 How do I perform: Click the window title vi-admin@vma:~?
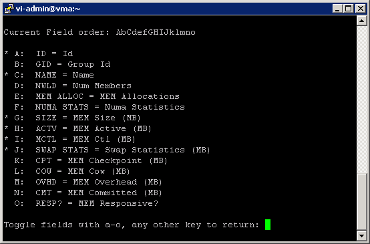[48, 9]
